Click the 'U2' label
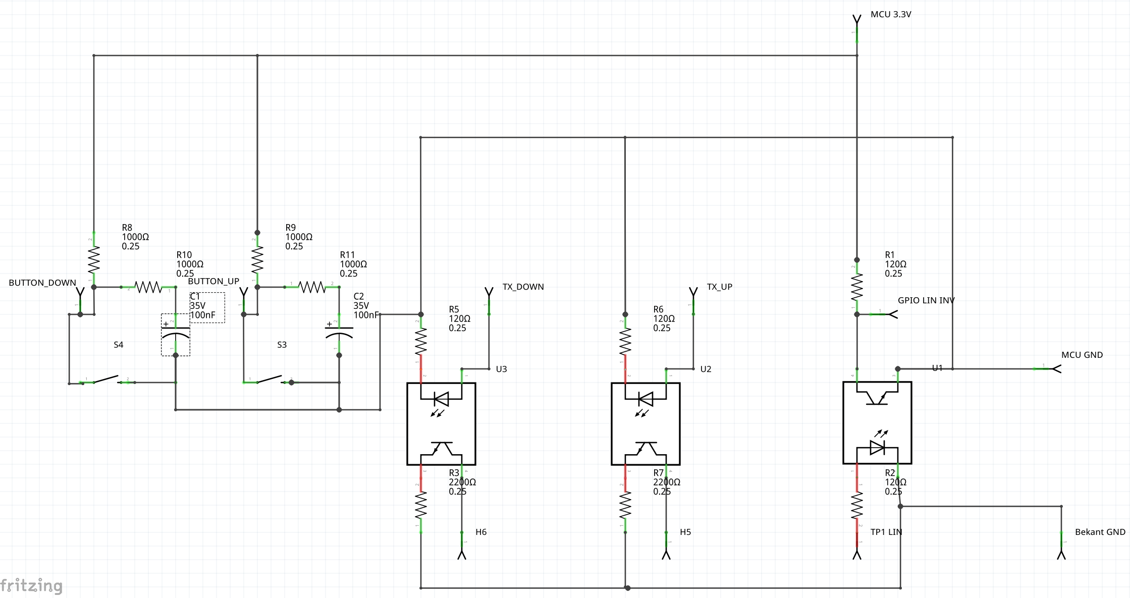This screenshot has height=598, width=1130. (706, 369)
